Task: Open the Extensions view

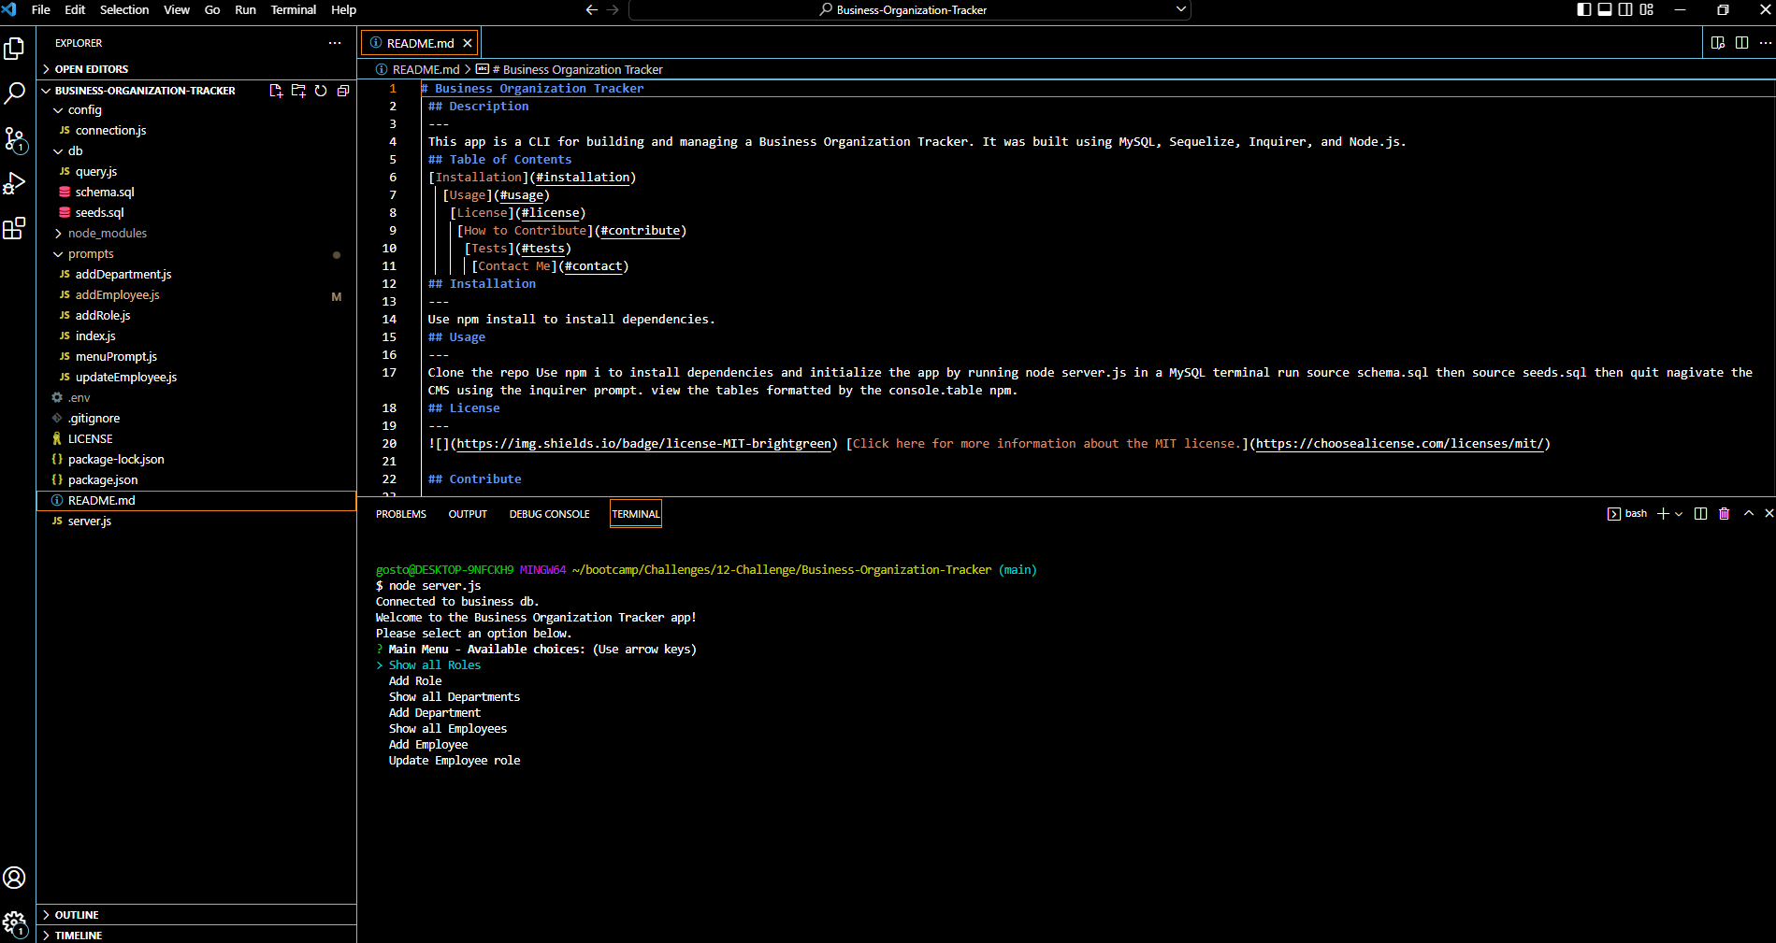Action: [x=15, y=228]
